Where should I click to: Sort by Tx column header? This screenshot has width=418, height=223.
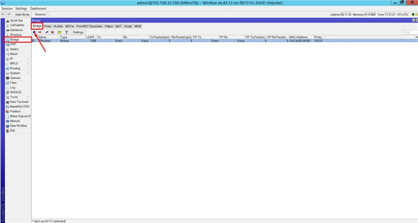tap(110, 37)
